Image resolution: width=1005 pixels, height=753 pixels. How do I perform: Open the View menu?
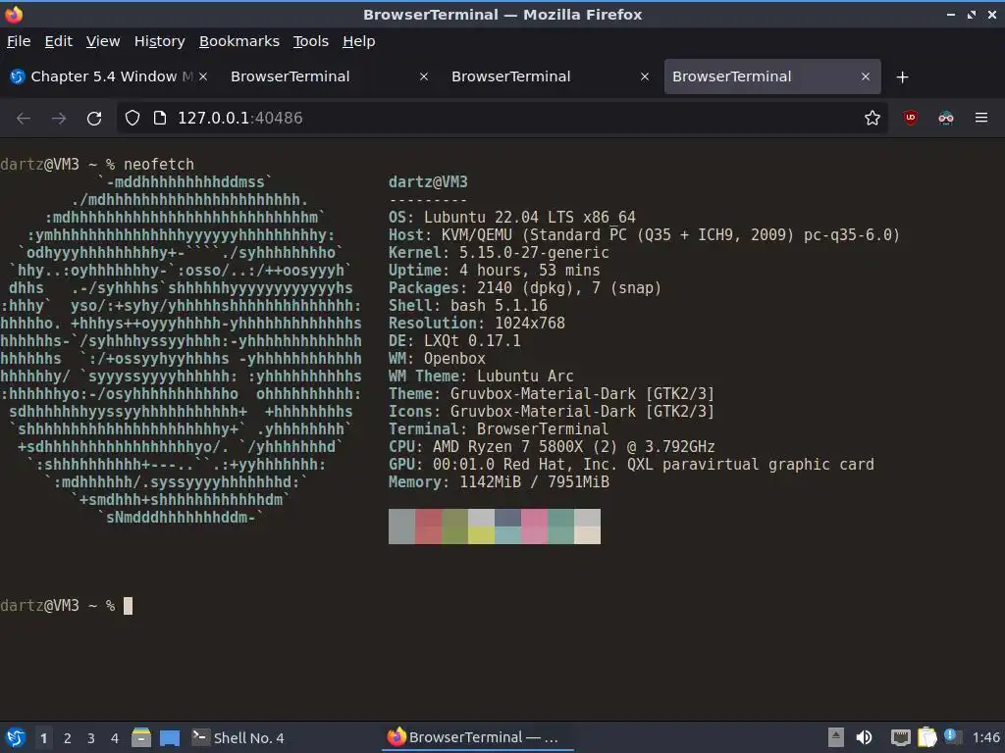point(103,41)
